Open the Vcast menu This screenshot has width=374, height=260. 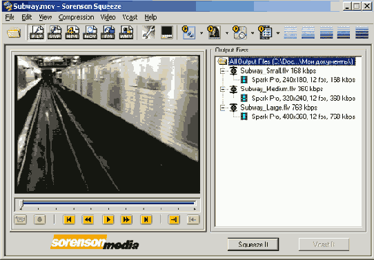(130, 17)
